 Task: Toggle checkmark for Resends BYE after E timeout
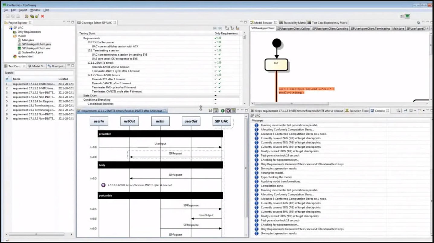[220, 79]
